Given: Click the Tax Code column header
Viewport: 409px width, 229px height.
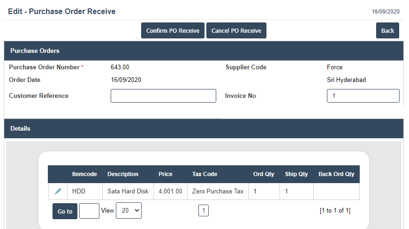Looking at the screenshot, I should tap(204, 174).
